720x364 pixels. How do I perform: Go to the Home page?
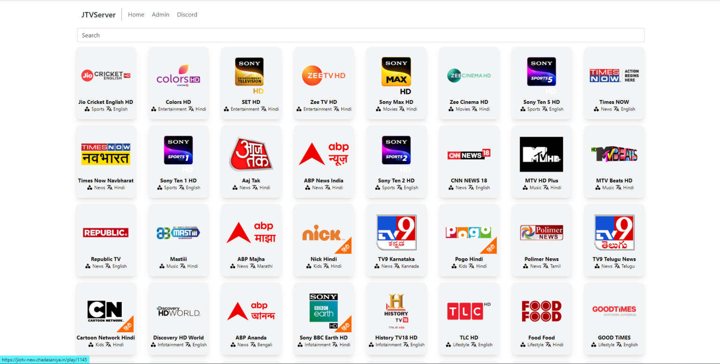pos(136,15)
